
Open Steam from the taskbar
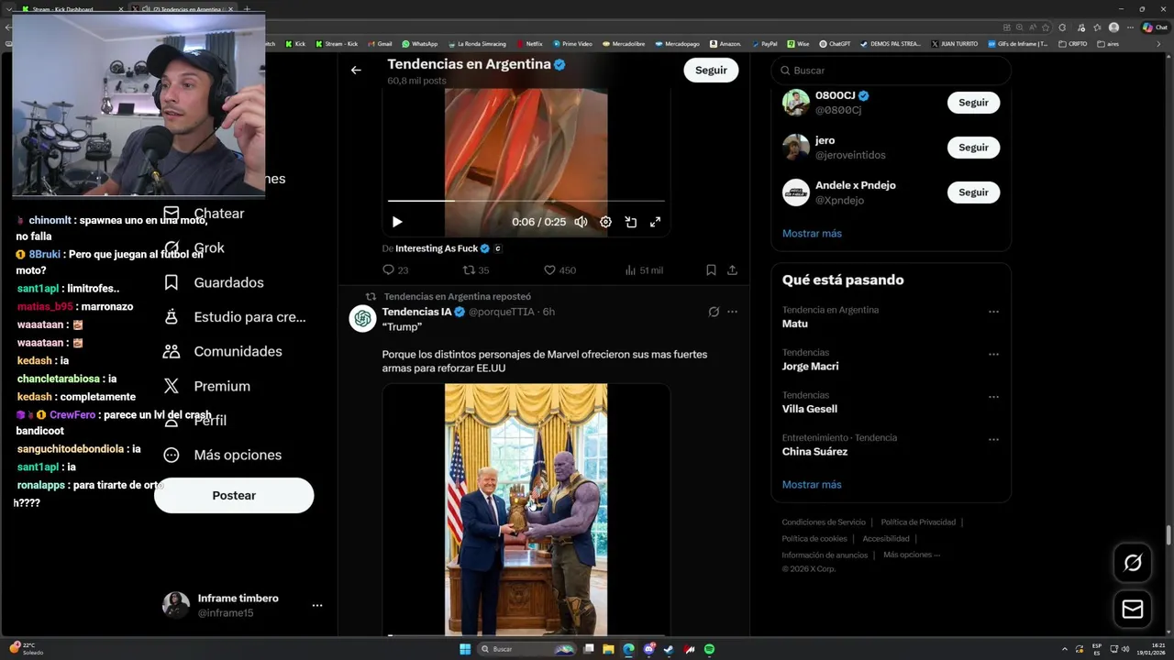(x=669, y=649)
